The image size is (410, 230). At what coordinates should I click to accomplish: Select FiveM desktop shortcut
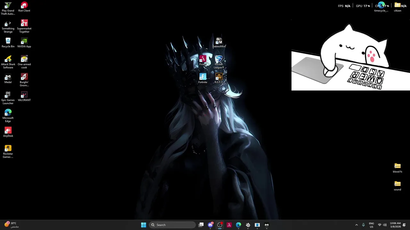coord(203,61)
